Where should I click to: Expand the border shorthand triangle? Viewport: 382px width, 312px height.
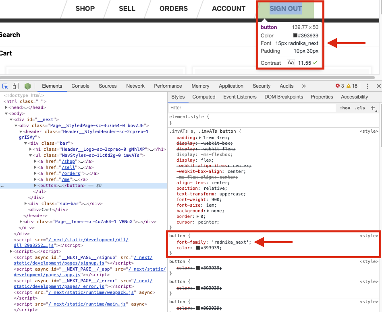click(197, 216)
